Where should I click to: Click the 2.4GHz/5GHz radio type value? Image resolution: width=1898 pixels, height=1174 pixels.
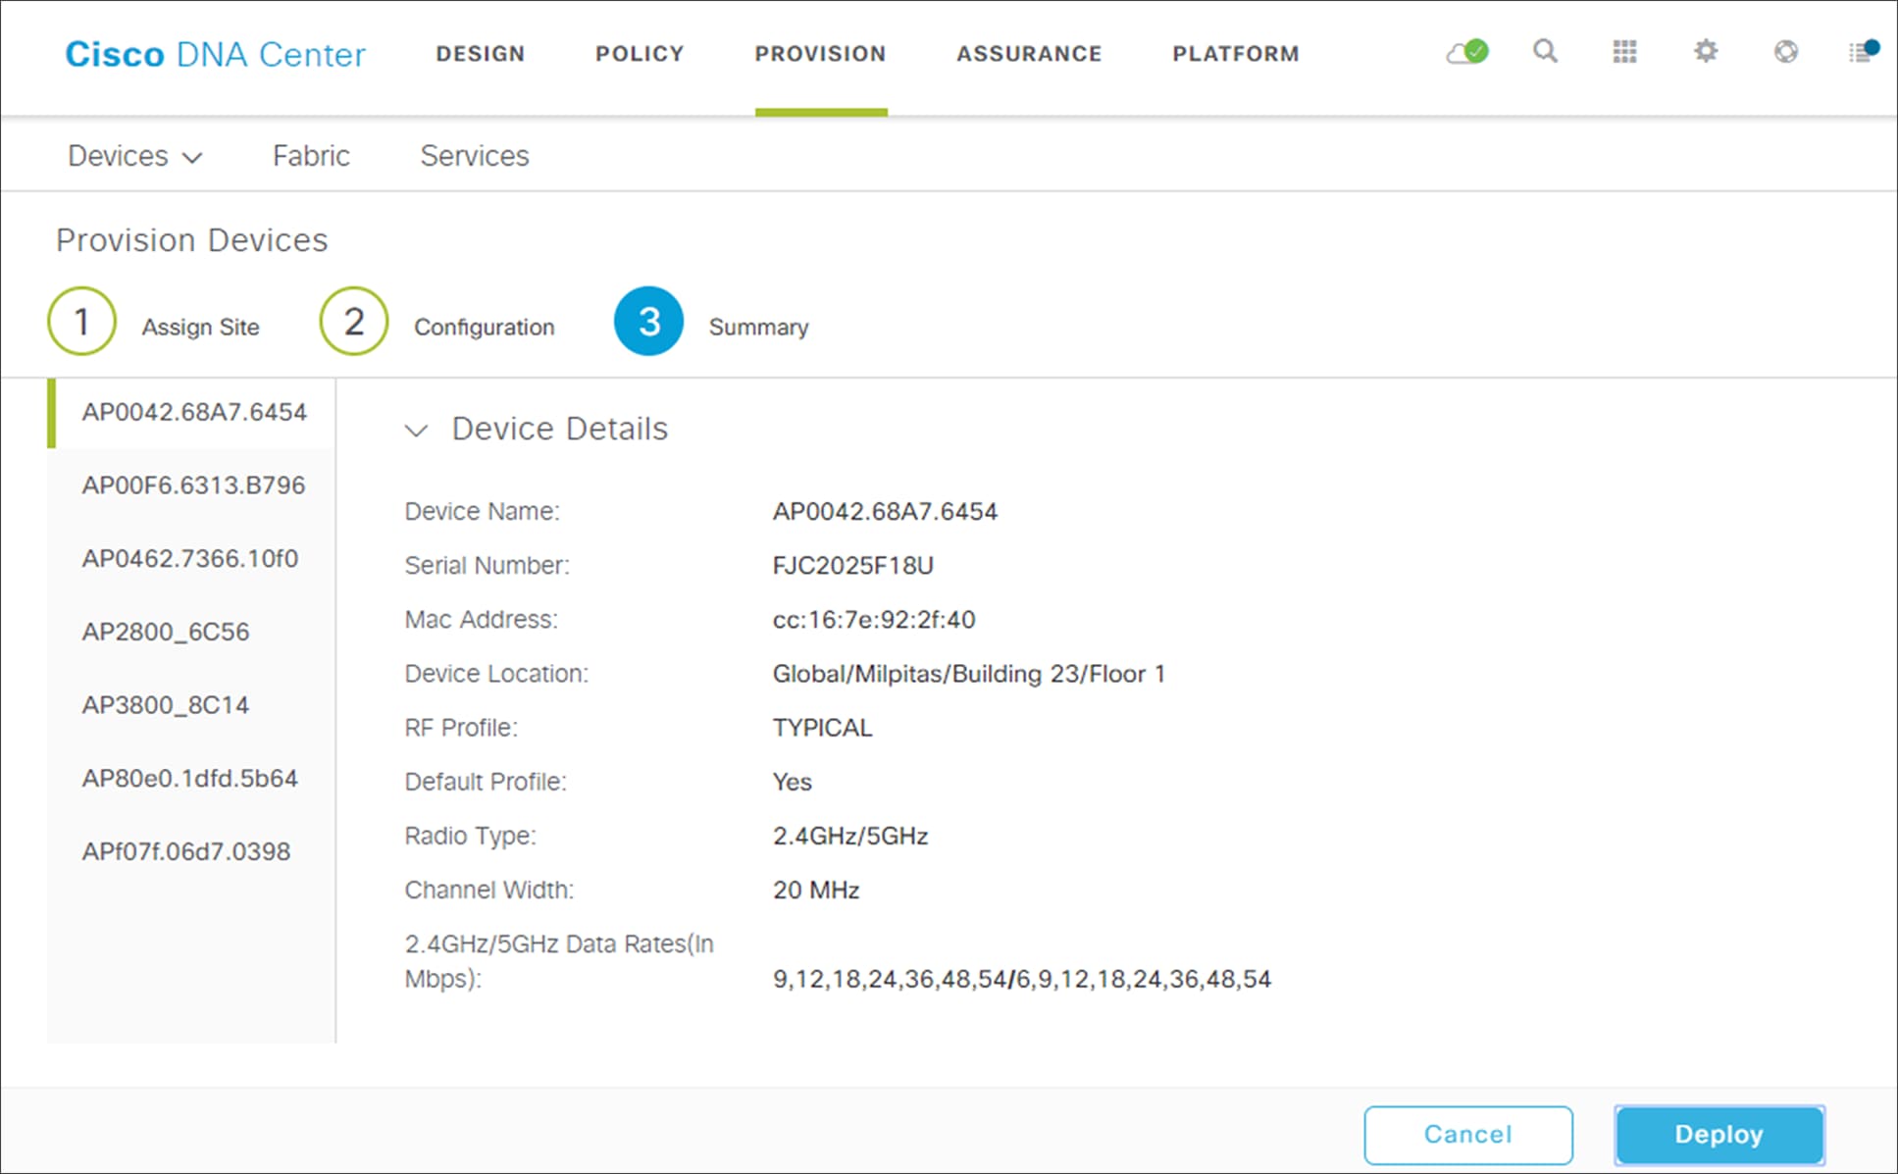(x=850, y=836)
